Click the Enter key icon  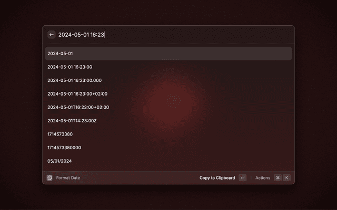tap(242, 177)
